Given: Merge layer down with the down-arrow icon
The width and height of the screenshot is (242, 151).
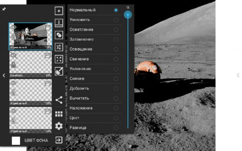Looking at the screenshot, I should click(x=59, y=23).
